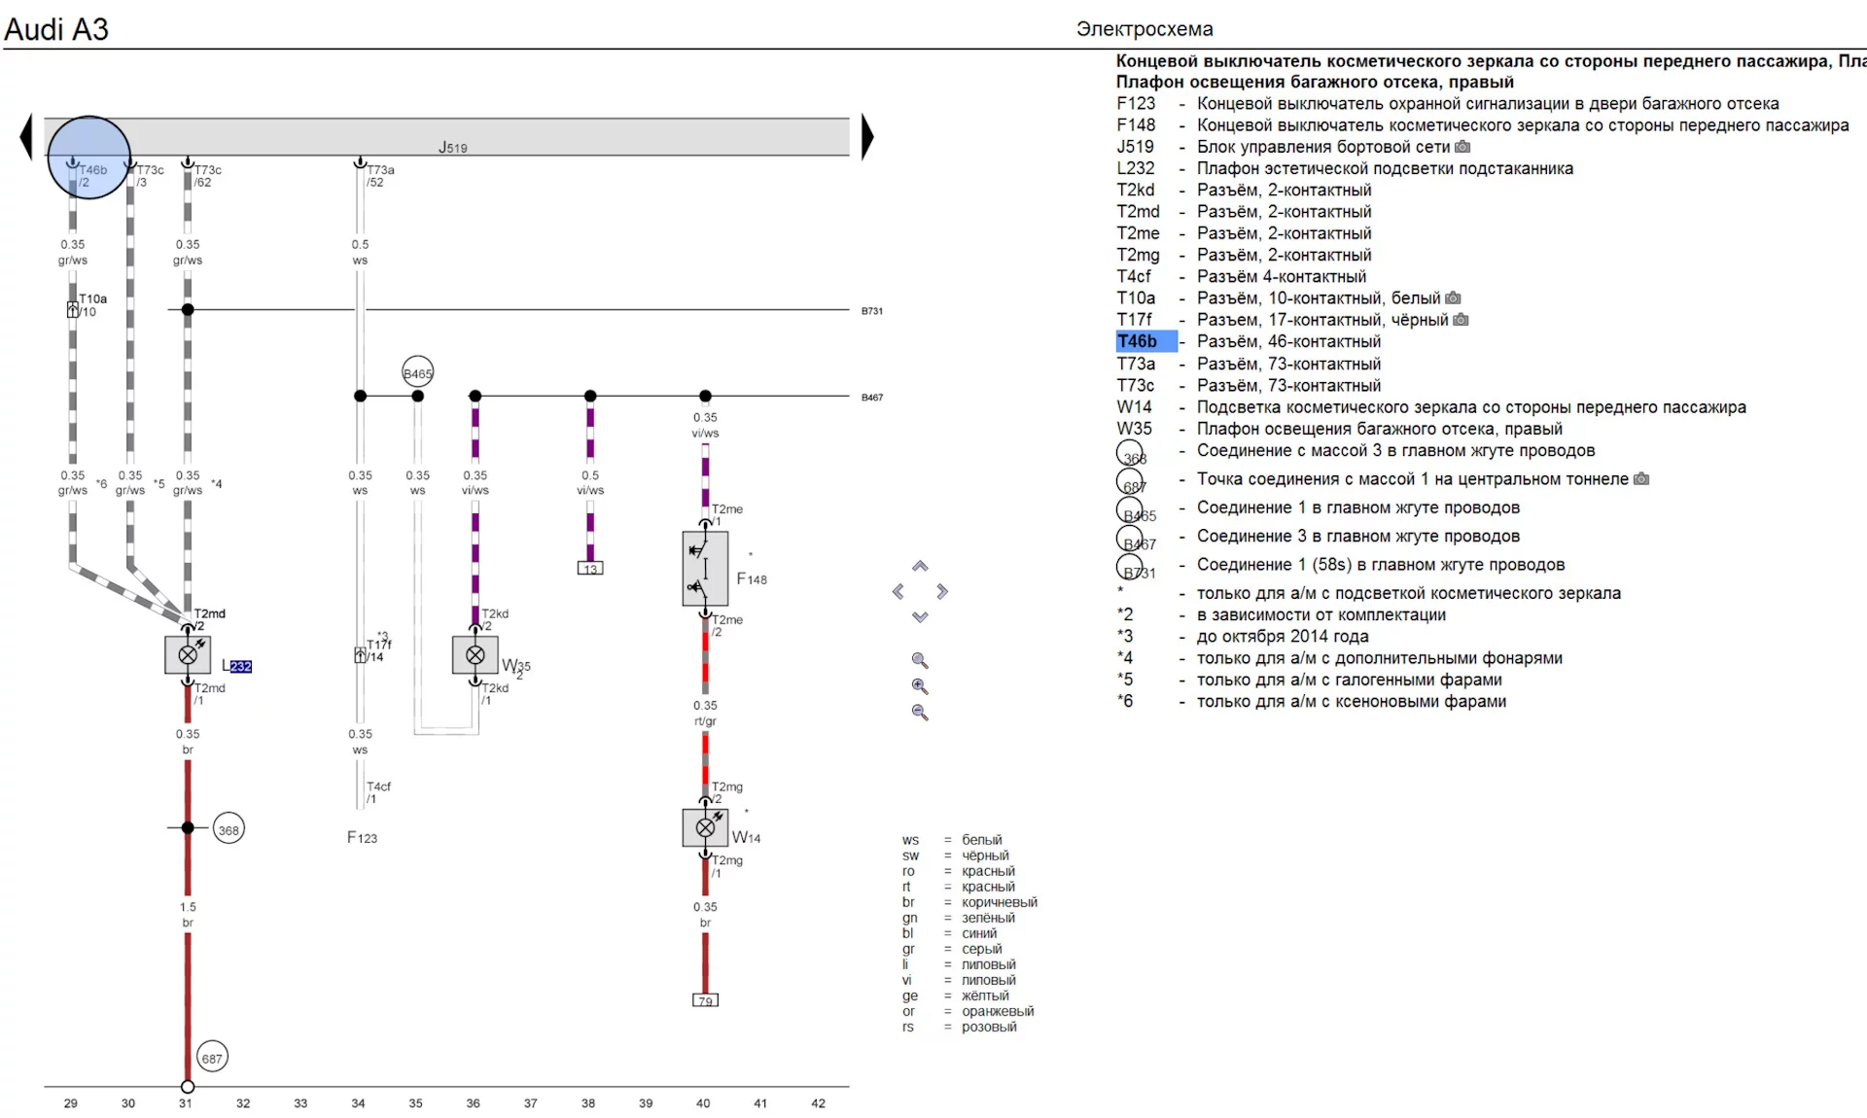Click the reset zoom magnifier icon
1867x1118 pixels.
coord(920,661)
